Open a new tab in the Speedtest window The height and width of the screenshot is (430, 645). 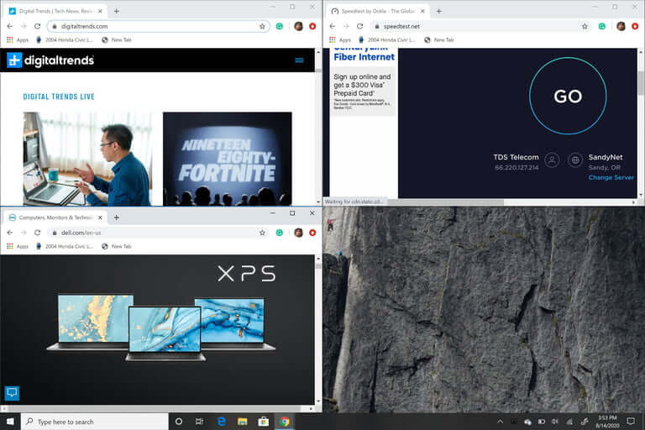pyautogui.click(x=439, y=11)
